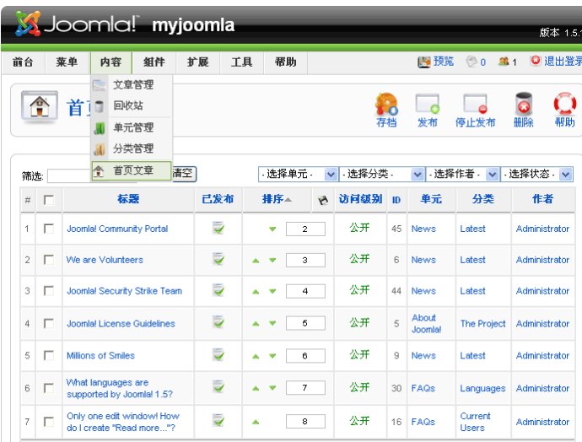Open the 选择单元 (Select Section) dropdown

click(298, 174)
